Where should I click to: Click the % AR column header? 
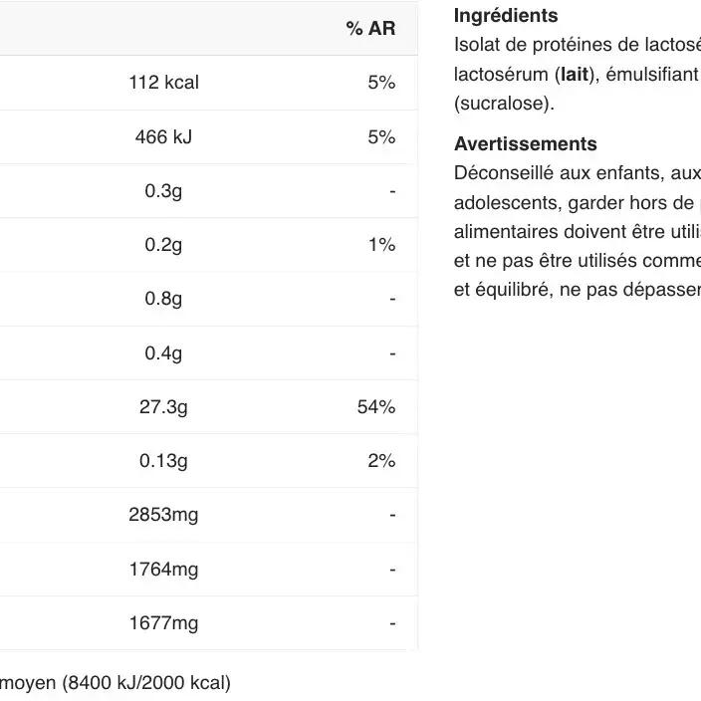click(x=370, y=29)
